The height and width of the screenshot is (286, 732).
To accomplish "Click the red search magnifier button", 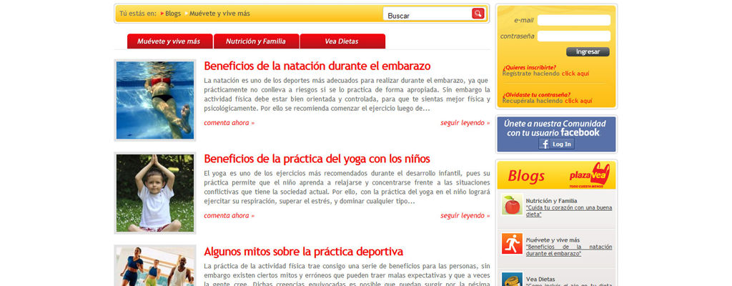I will [478, 14].
